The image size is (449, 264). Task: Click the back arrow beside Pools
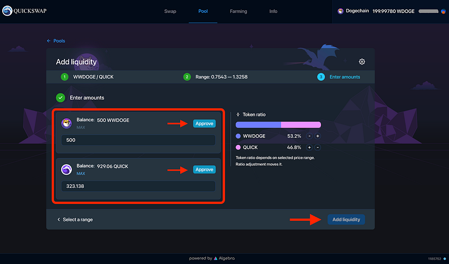(x=48, y=40)
